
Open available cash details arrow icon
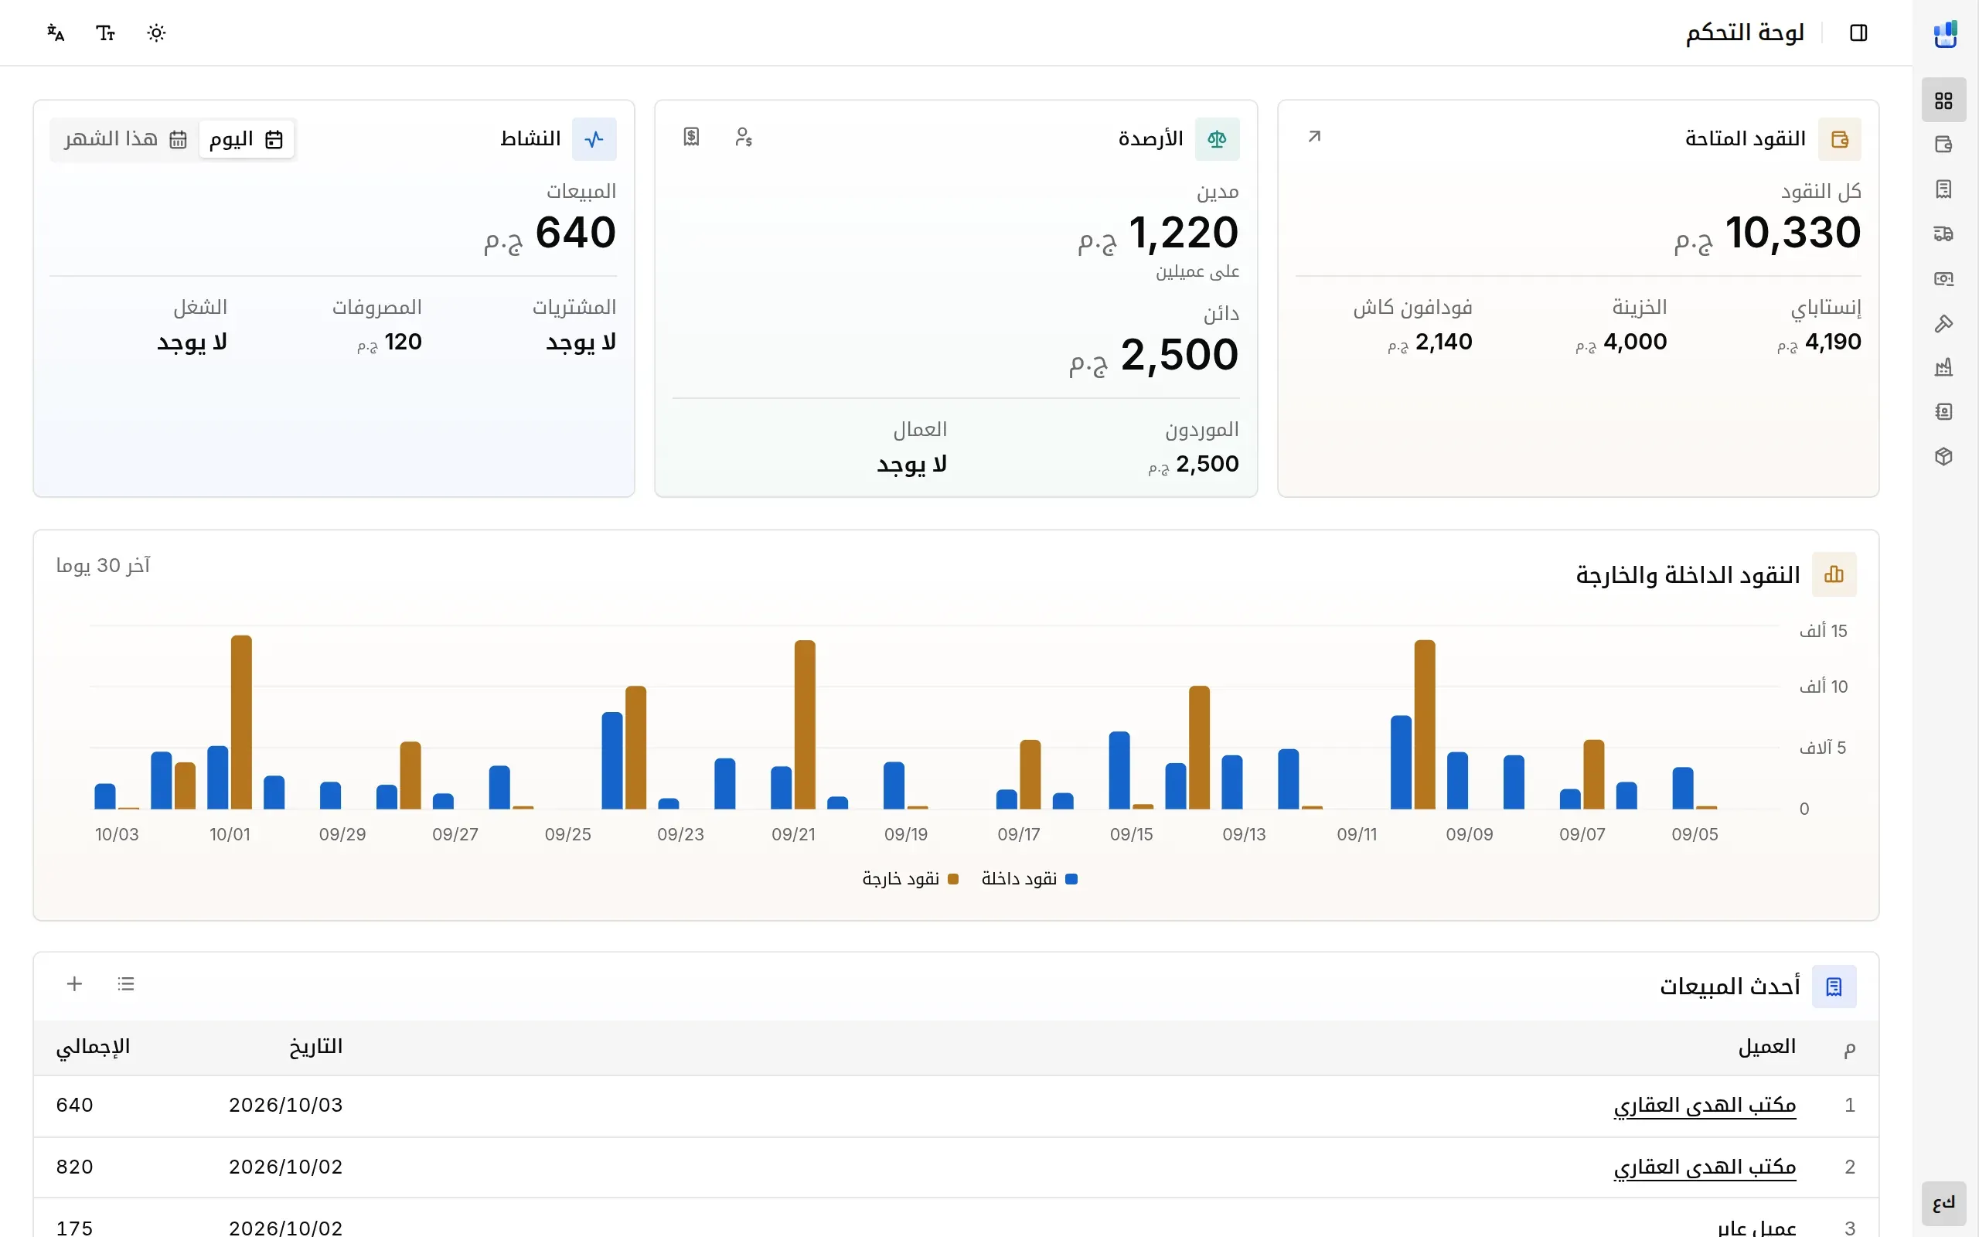(1314, 137)
